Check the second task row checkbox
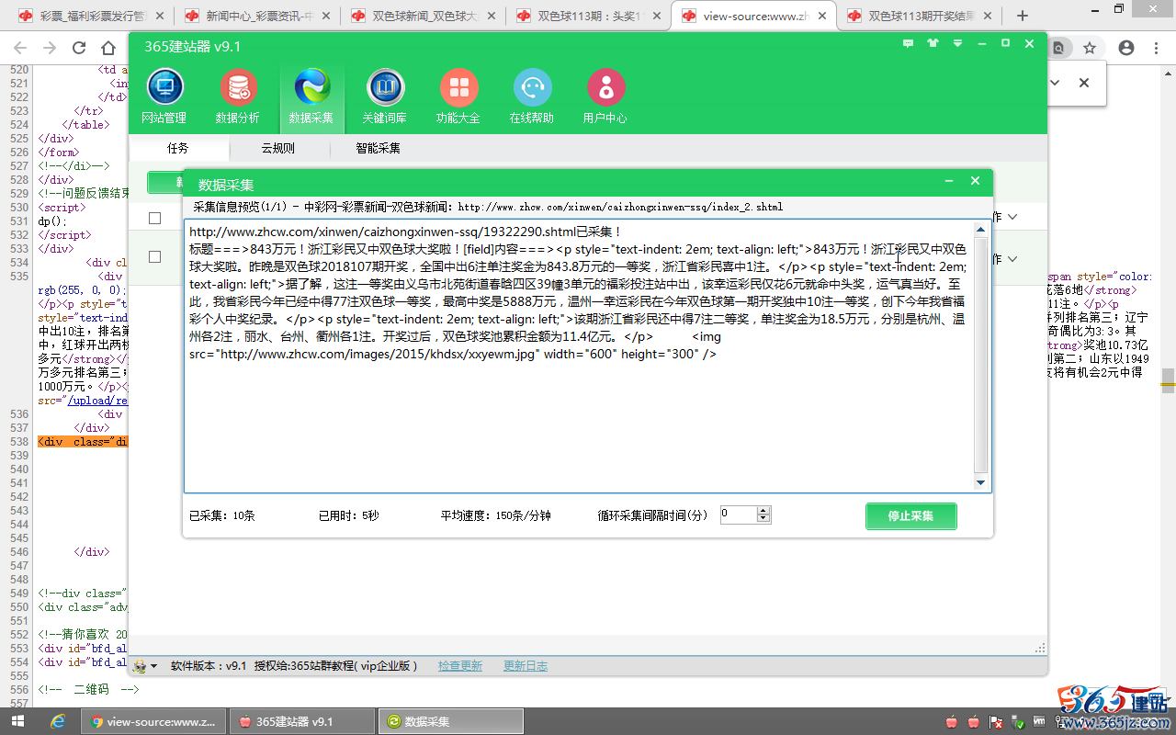This screenshot has height=735, width=1176. [x=155, y=256]
